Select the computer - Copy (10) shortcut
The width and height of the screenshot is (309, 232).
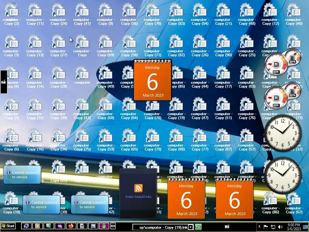pos(11,203)
